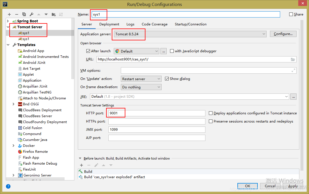This screenshot has width=309, height=194.
Task: Click the Create New Folder icon
Action: coord(53,14)
